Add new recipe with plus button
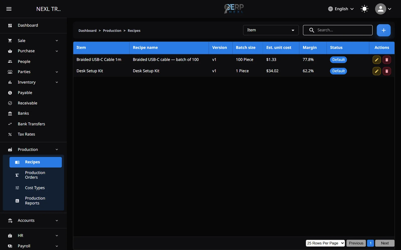 383,30
